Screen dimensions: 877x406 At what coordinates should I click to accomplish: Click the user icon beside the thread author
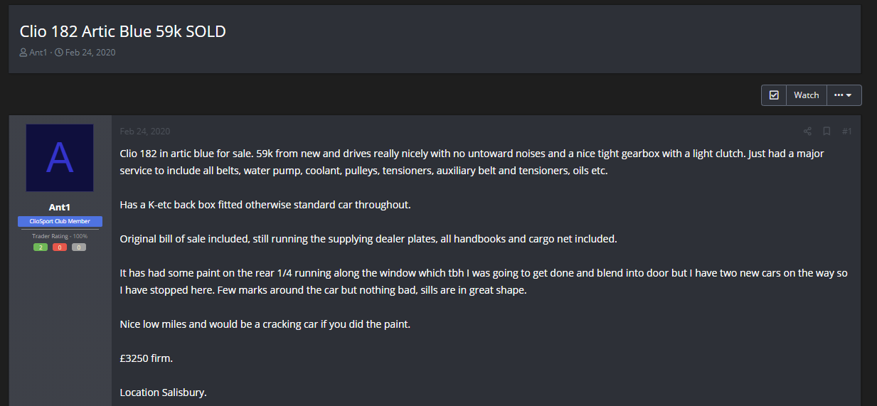(23, 53)
